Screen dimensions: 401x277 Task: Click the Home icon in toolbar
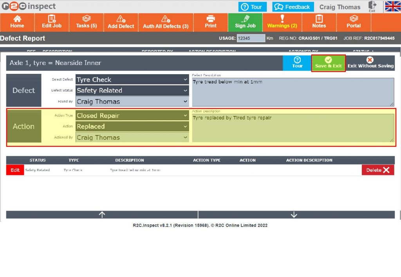point(17,22)
